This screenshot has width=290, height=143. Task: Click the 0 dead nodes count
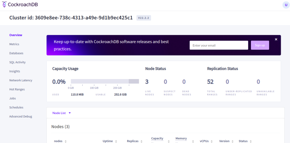(184, 82)
